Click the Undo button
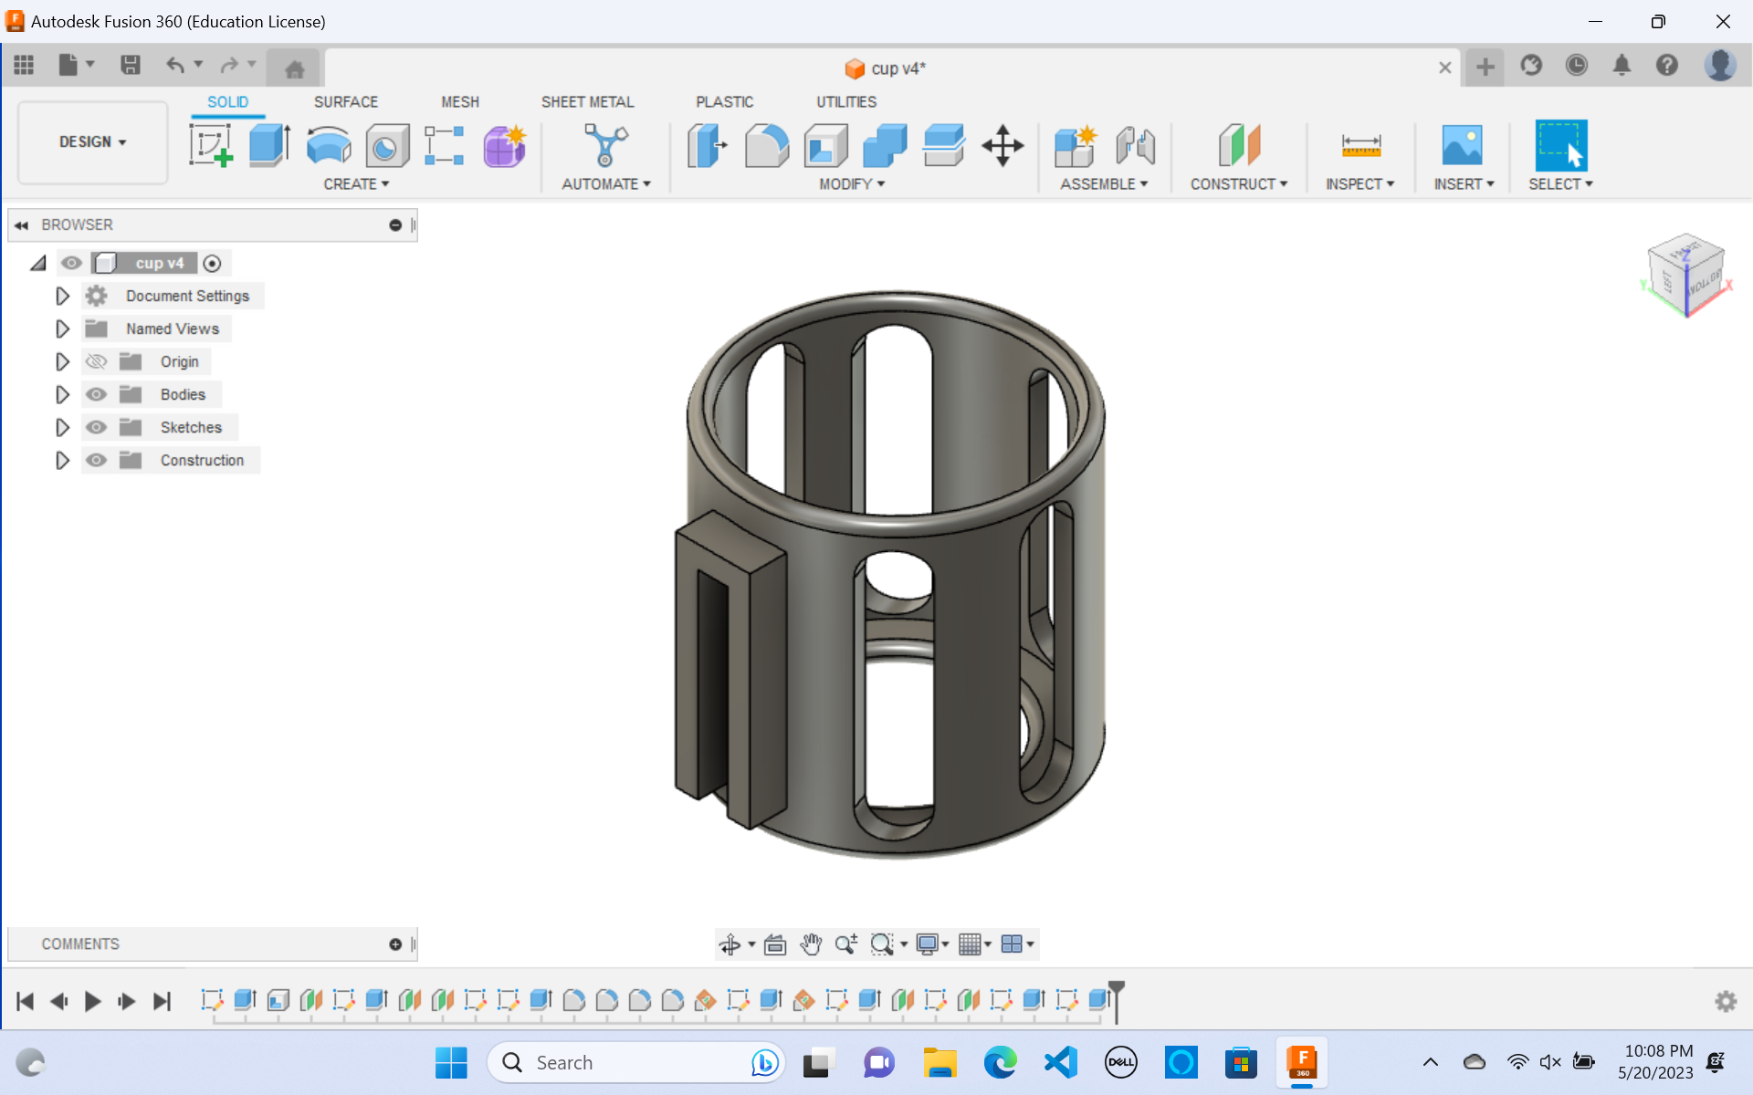Viewport: 1753px width, 1095px height. tap(175, 65)
